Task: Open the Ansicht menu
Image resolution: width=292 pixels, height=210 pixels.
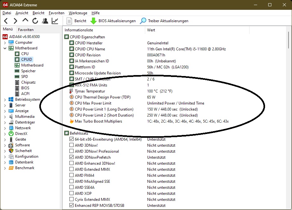Action: click(22, 13)
